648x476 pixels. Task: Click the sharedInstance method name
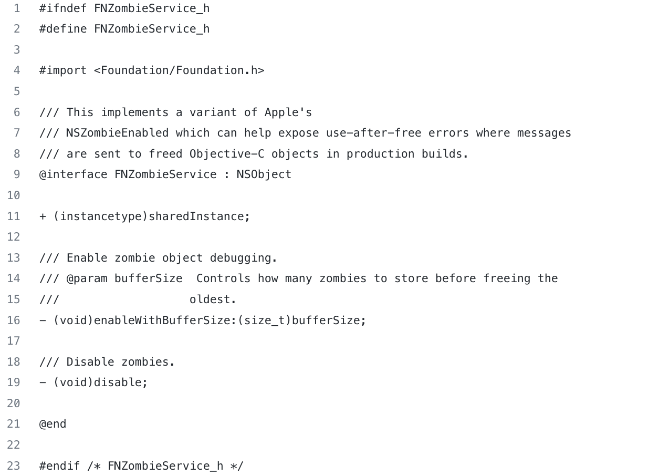pyautogui.click(x=196, y=216)
